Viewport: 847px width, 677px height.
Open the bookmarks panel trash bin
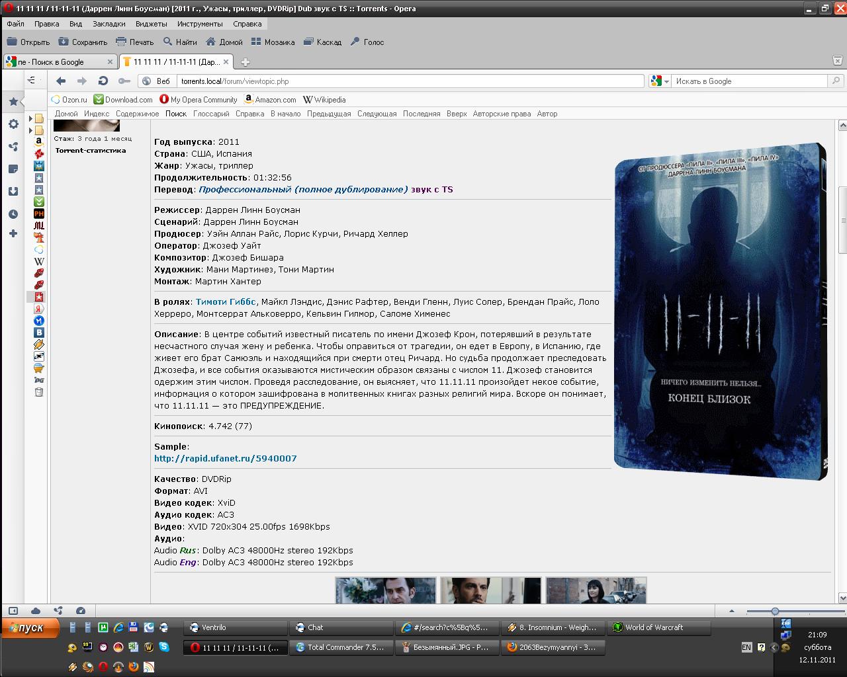39,392
